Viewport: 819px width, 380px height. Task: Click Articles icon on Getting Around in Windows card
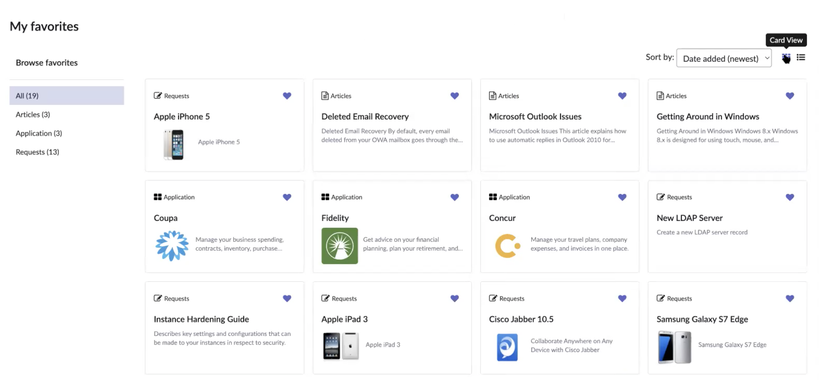[x=660, y=95]
